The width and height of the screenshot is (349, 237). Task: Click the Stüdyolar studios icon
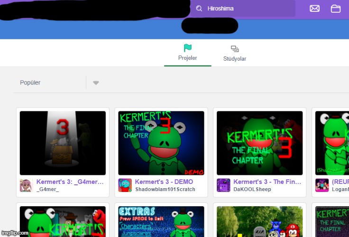(235, 49)
